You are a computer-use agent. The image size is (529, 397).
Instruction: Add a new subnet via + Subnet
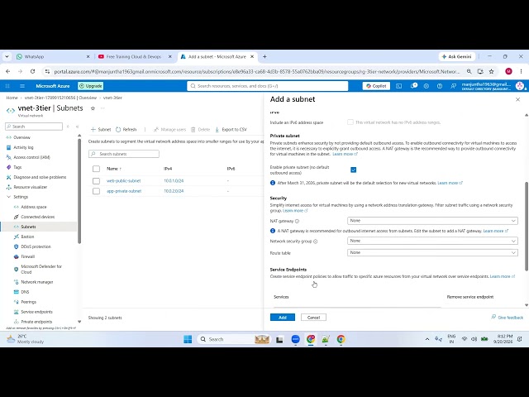(x=101, y=129)
